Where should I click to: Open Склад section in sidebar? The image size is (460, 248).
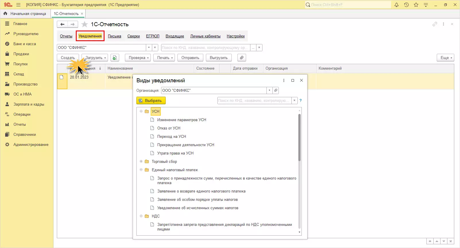click(x=19, y=74)
